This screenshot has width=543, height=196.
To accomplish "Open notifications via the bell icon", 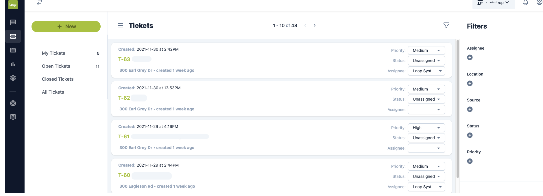I will 526,3.
